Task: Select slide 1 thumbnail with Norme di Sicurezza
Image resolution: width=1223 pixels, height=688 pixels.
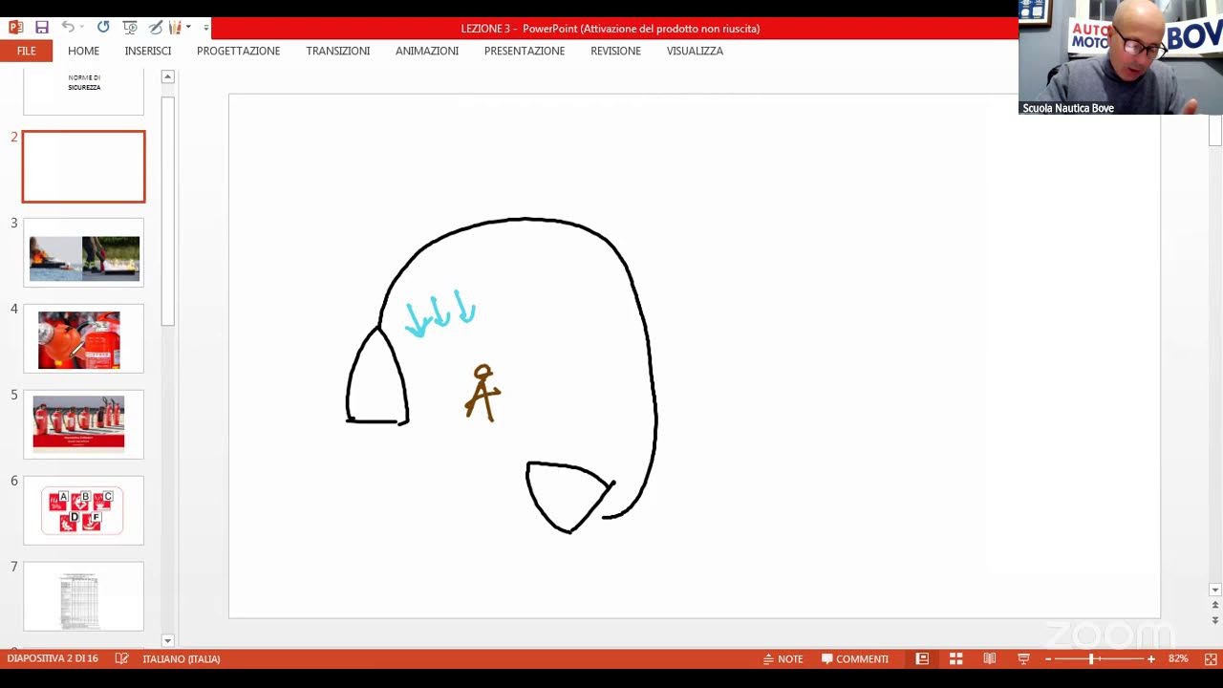Action: click(x=83, y=92)
